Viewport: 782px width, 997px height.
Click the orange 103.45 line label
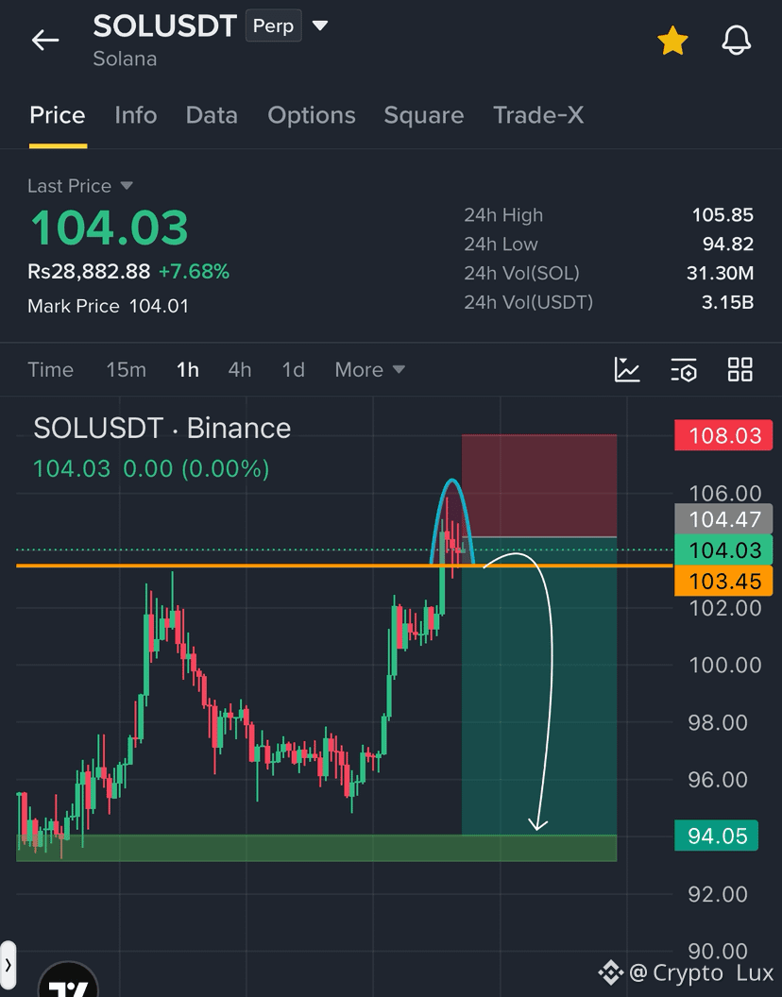[724, 581]
